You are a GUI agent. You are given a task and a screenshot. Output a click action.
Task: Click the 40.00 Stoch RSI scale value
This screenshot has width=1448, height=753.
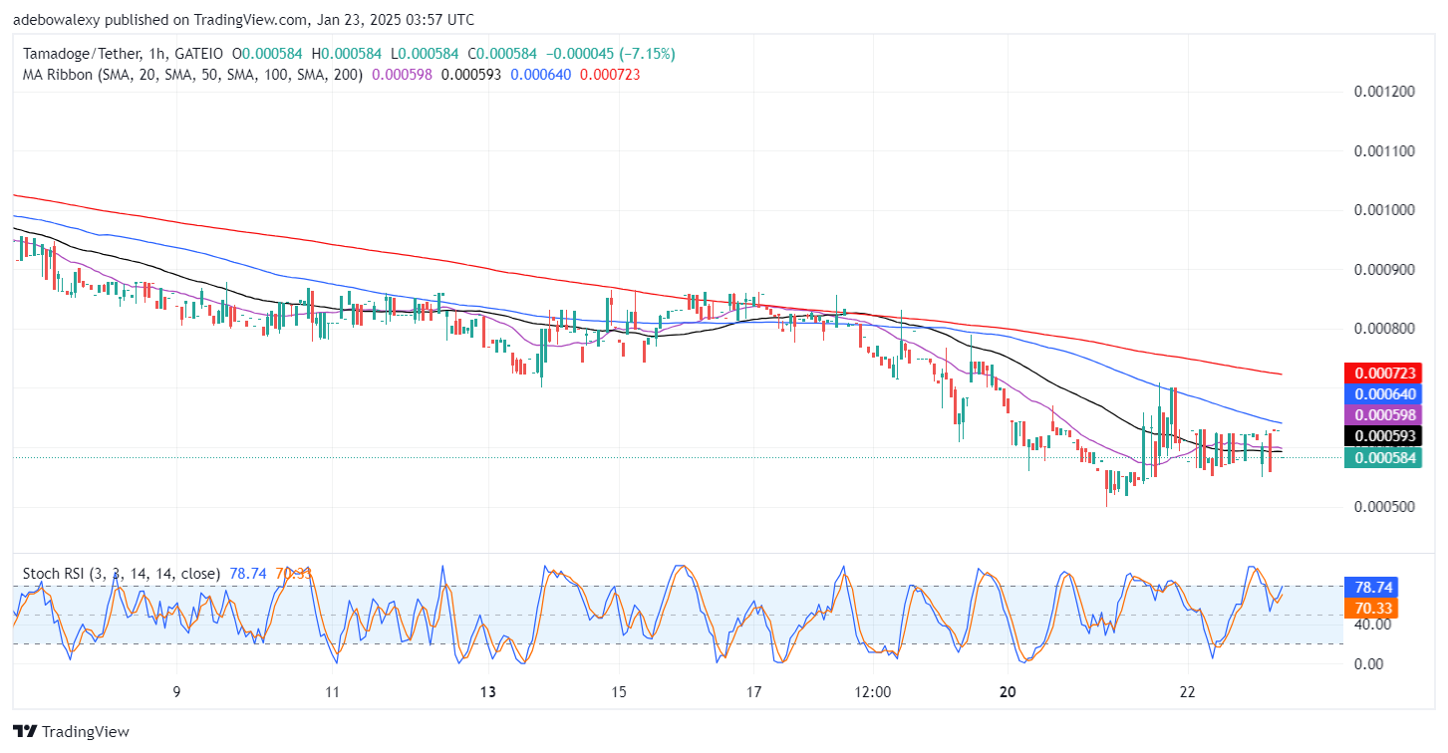pos(1373,625)
